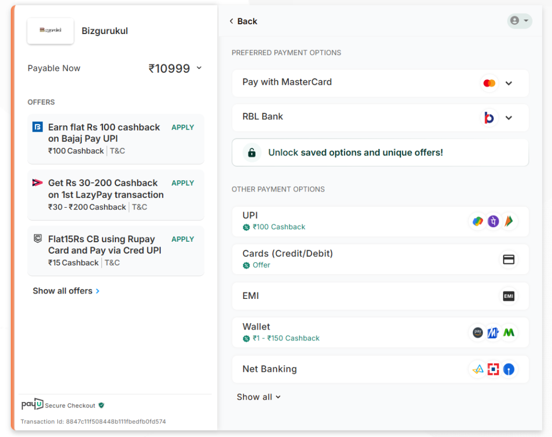
Task: Click the RBL Bank logo icon
Action: (x=489, y=118)
